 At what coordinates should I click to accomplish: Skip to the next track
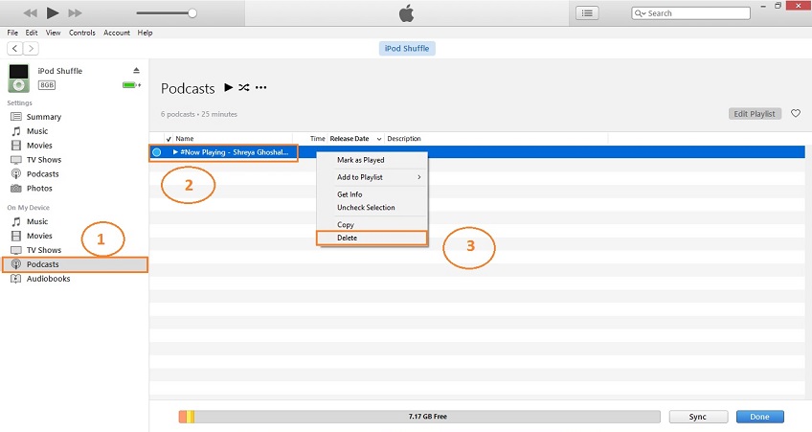tap(77, 13)
